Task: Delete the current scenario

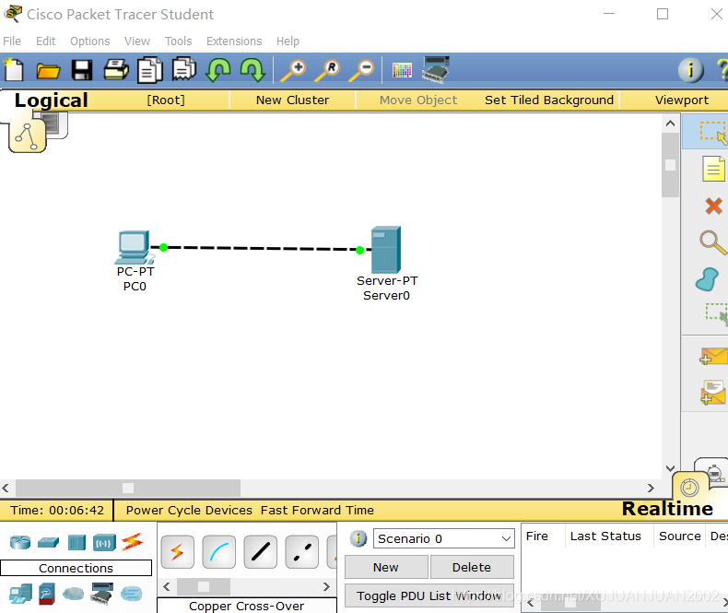Action: click(x=472, y=568)
